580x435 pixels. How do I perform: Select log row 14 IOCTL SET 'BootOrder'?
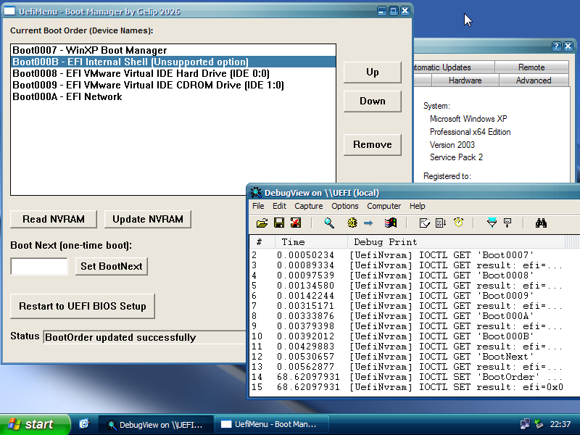[414, 377]
